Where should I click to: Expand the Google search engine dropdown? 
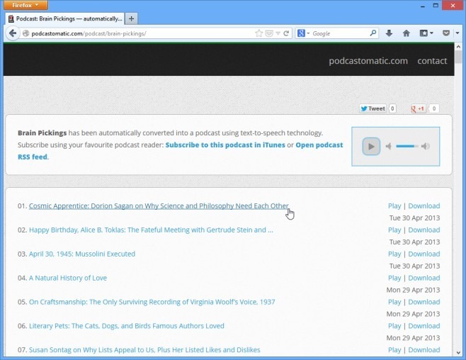304,33
